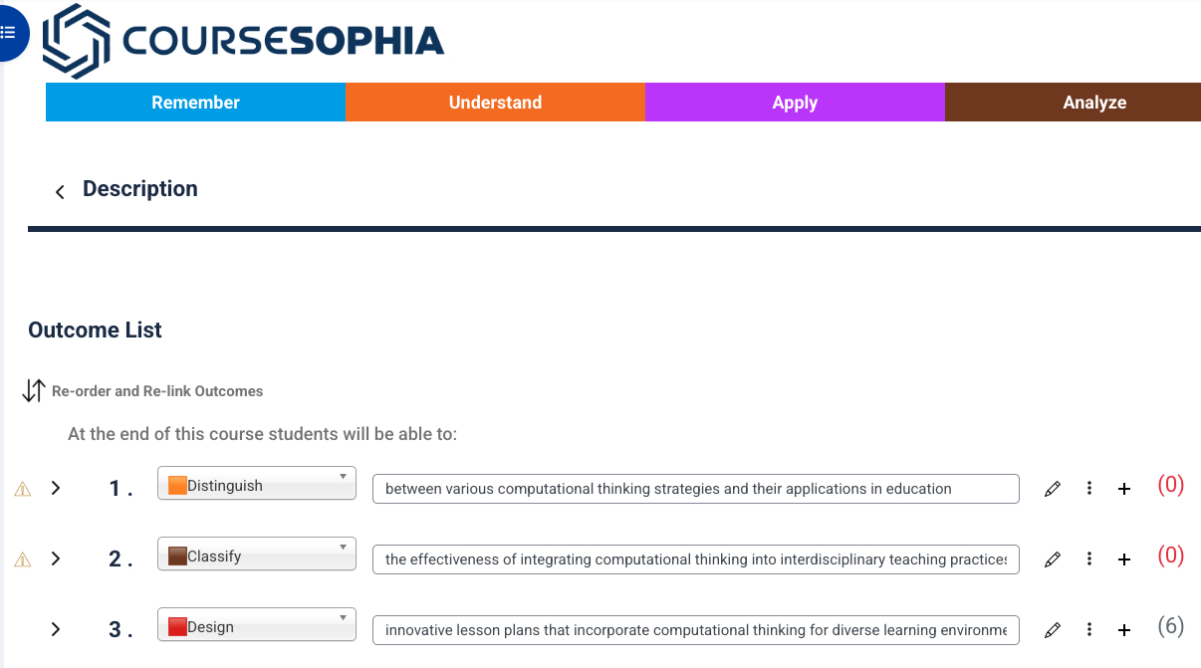Open the Distinguish verb dropdown

tap(257, 484)
